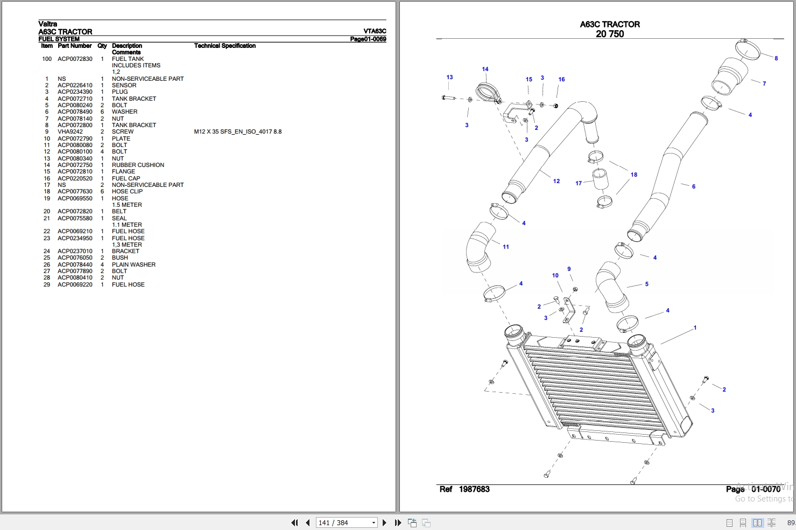Select the continuous facing pages layout
This screenshot has height=530, width=796.
point(771,522)
